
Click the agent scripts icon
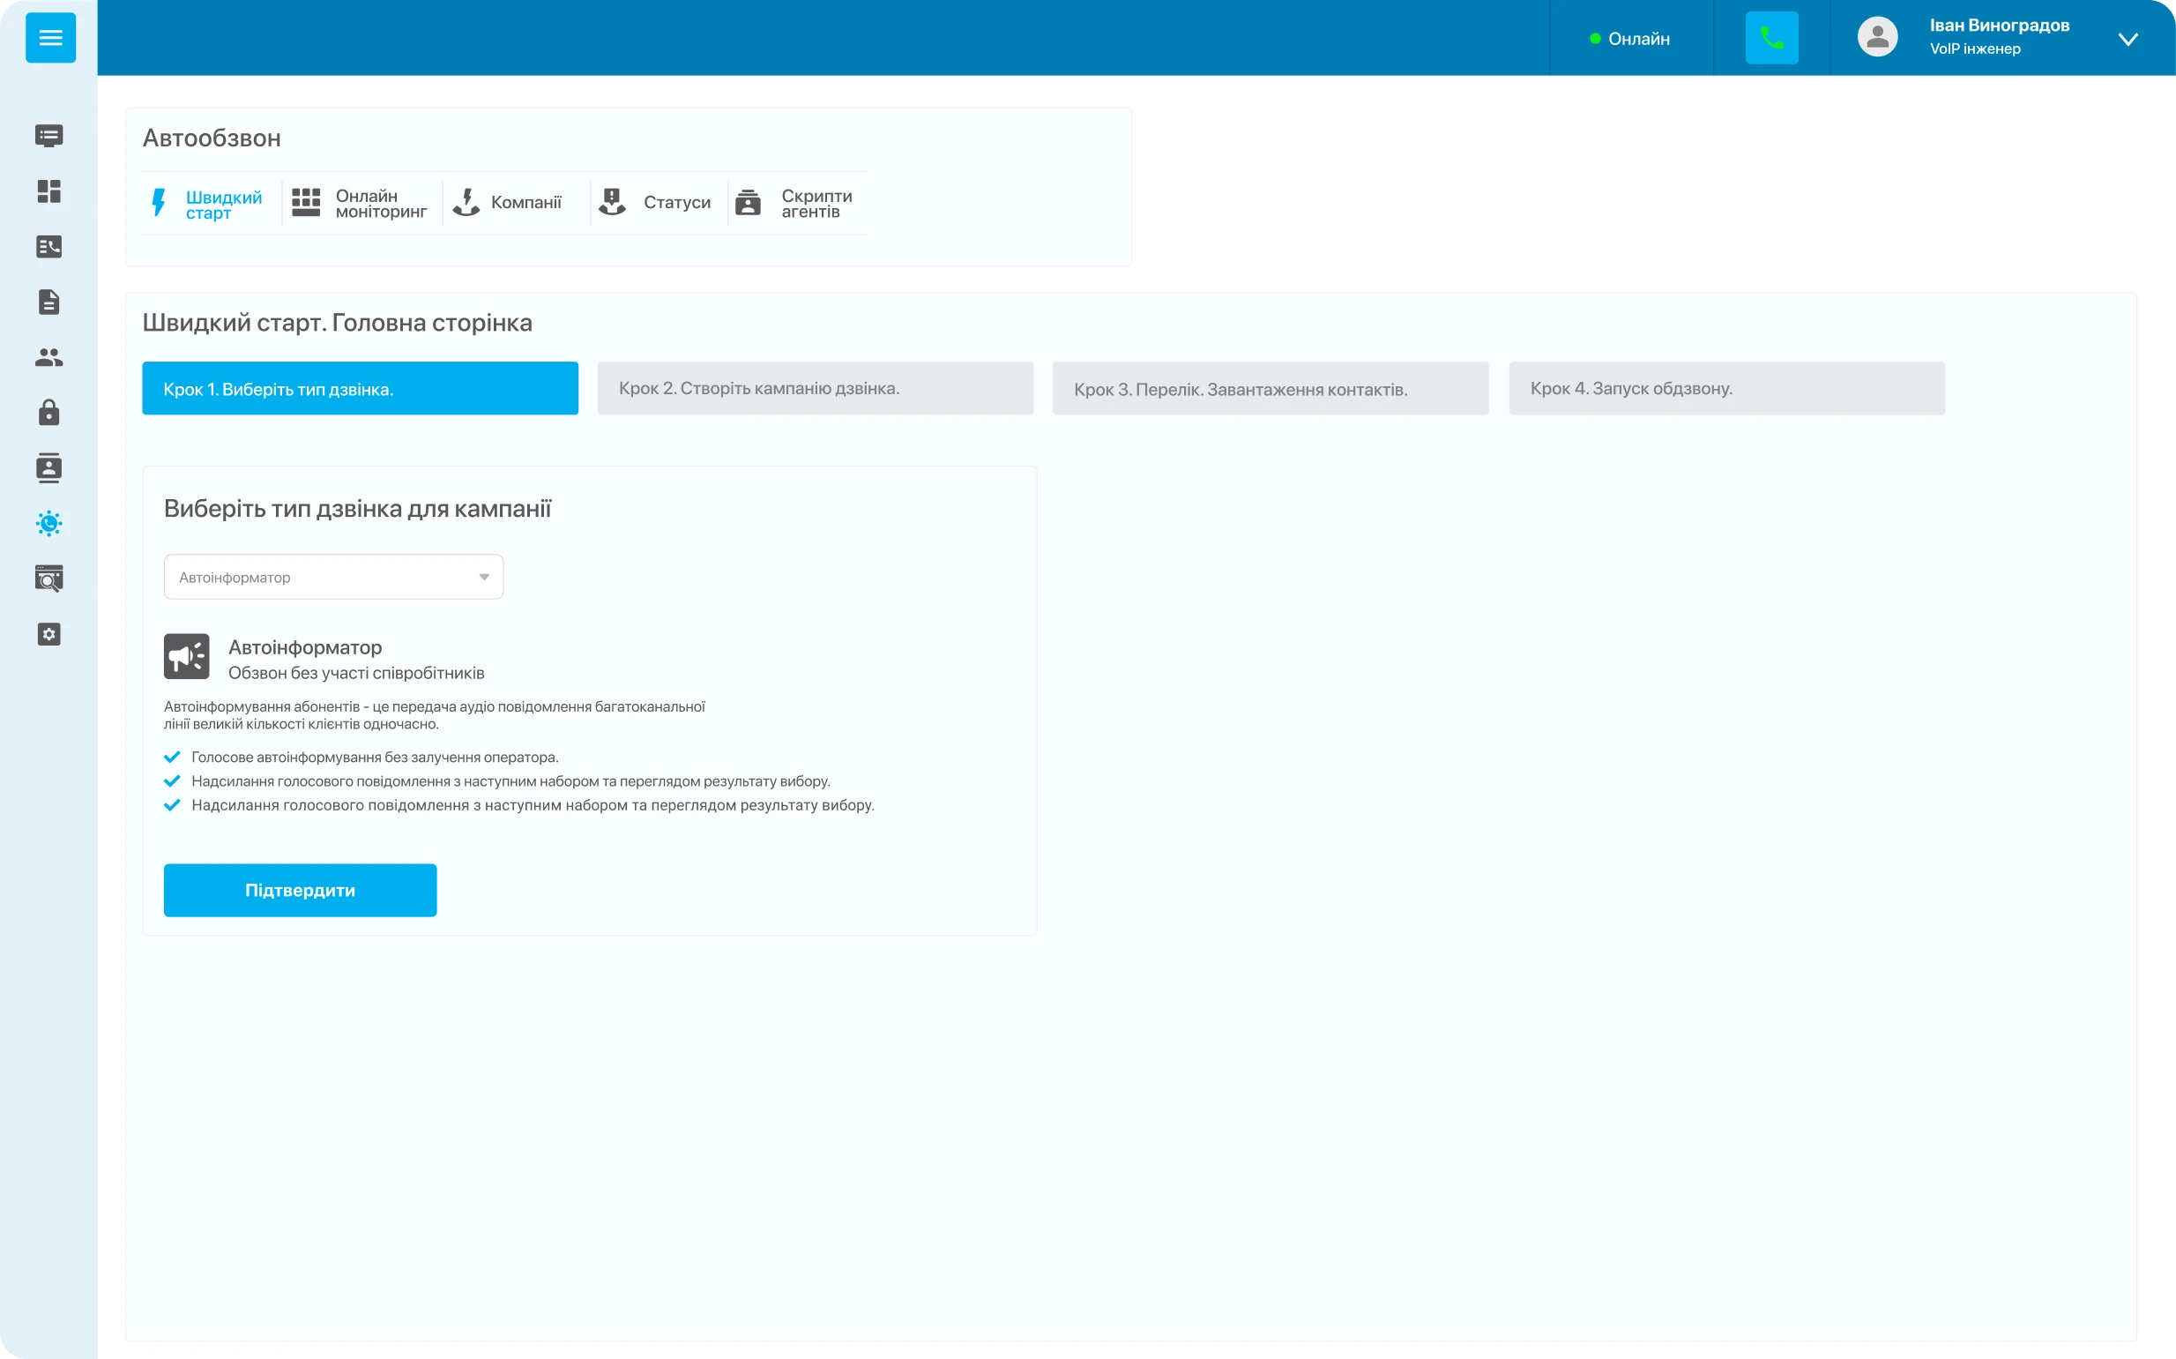pos(749,202)
